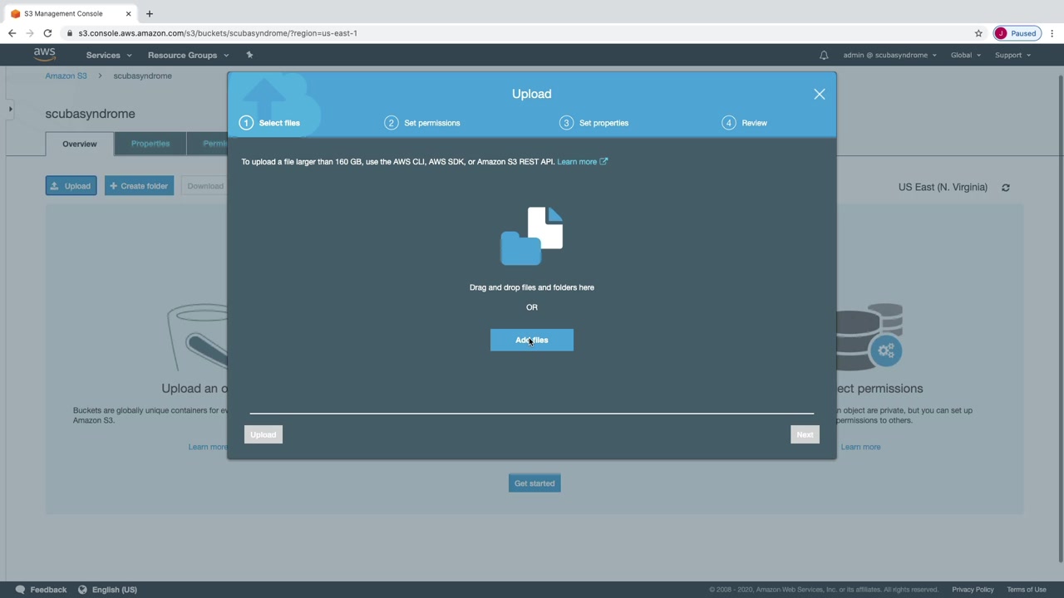The image size is (1064, 598).
Task: Click the browser forward arrow
Action: (x=29, y=33)
